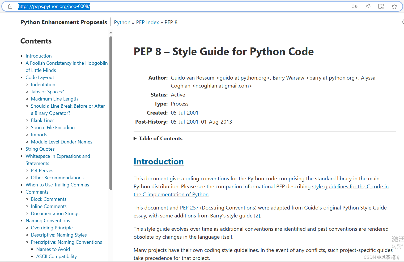
Task: Jump to Names to Avoid section
Action: click(x=53, y=249)
